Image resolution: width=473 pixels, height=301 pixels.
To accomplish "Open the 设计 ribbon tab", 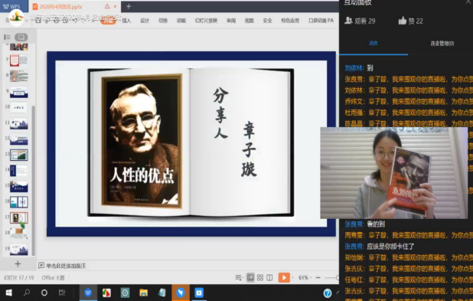I will pos(145,21).
